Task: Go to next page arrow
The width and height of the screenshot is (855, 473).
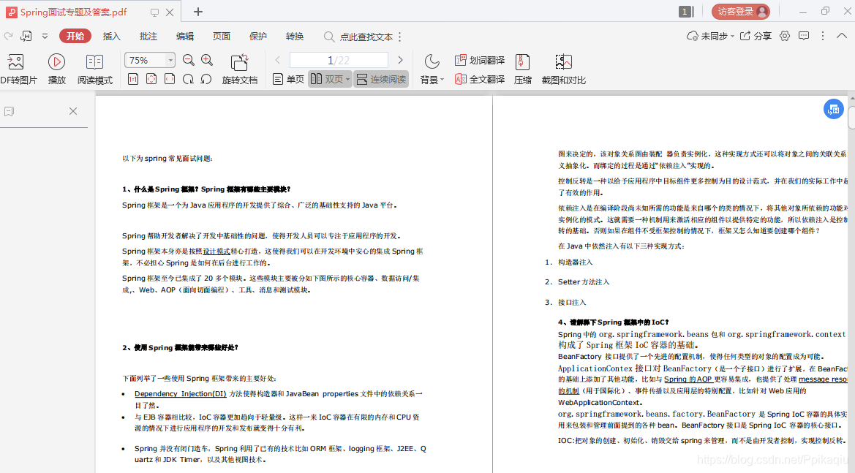Action: coord(400,60)
